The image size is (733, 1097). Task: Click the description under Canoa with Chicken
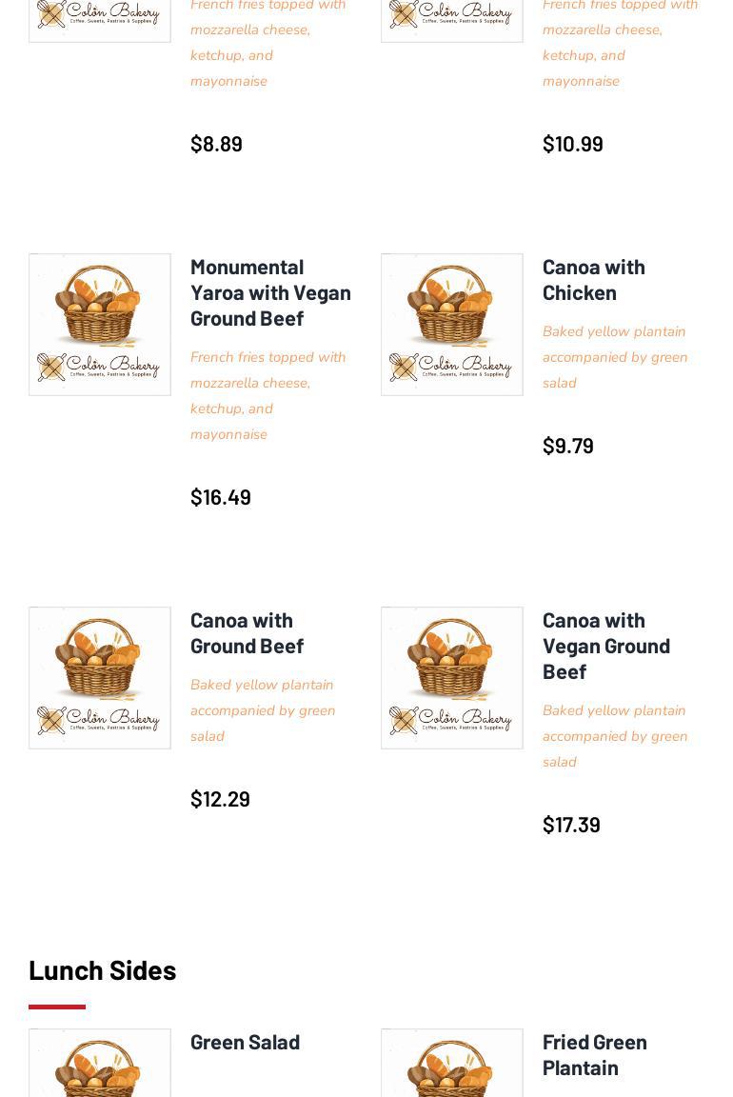coord(615,357)
